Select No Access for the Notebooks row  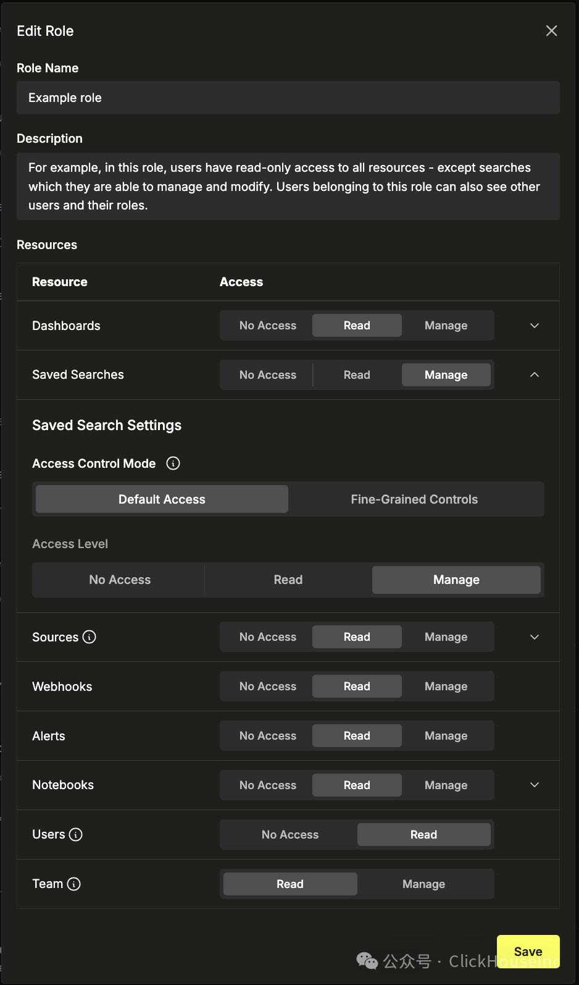tap(268, 785)
